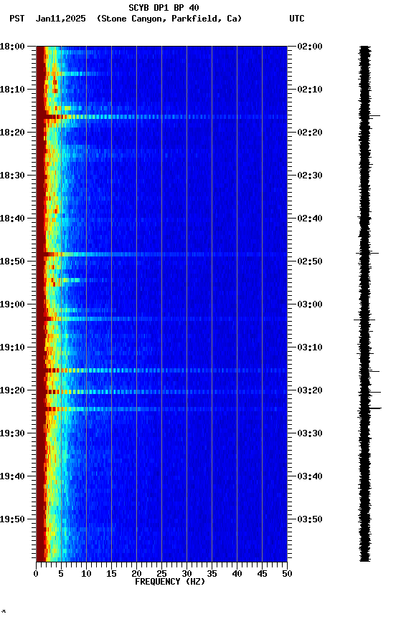Image resolution: width=396 pixels, height=619 pixels.
Task: Click the '03:00' UTC time label
Action: 310,304
